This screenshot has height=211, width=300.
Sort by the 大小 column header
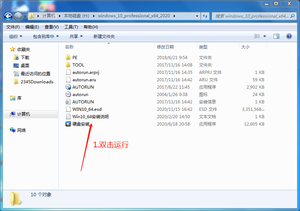tap(245, 47)
